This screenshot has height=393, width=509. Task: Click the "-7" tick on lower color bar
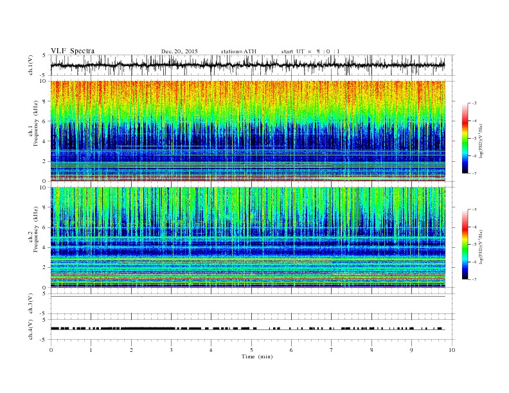[474, 279]
